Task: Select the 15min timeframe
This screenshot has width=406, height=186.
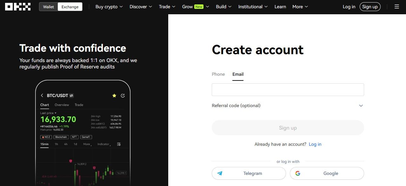Action: tap(44, 144)
